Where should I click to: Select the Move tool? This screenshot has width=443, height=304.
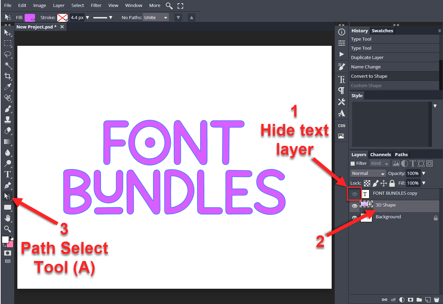pyautogui.click(x=7, y=33)
